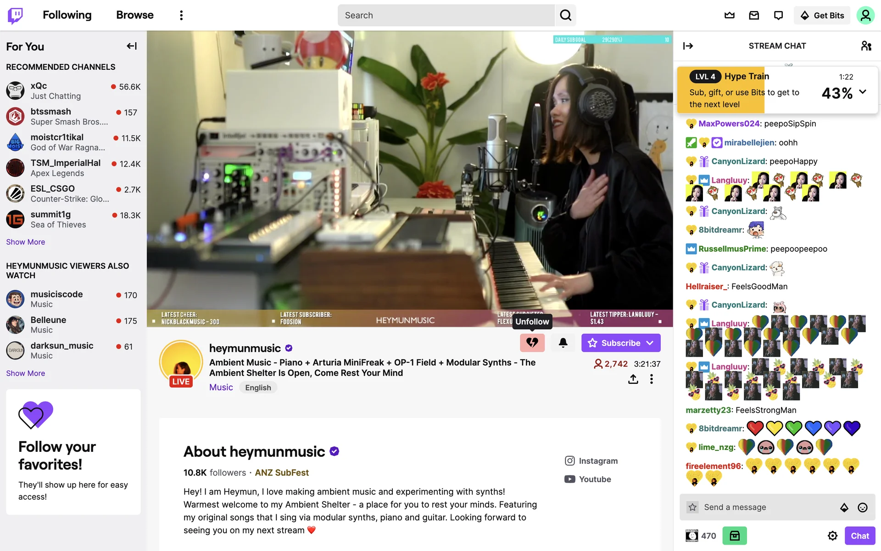Screen dimensions: 881x551
Task: Open the top navigation more-options menu
Action: (181, 15)
